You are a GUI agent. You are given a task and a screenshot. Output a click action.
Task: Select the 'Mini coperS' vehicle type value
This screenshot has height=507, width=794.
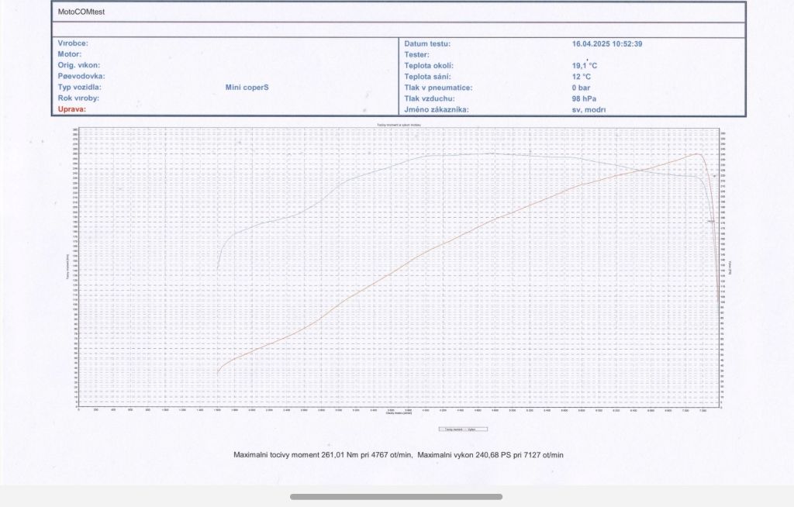pyautogui.click(x=247, y=88)
